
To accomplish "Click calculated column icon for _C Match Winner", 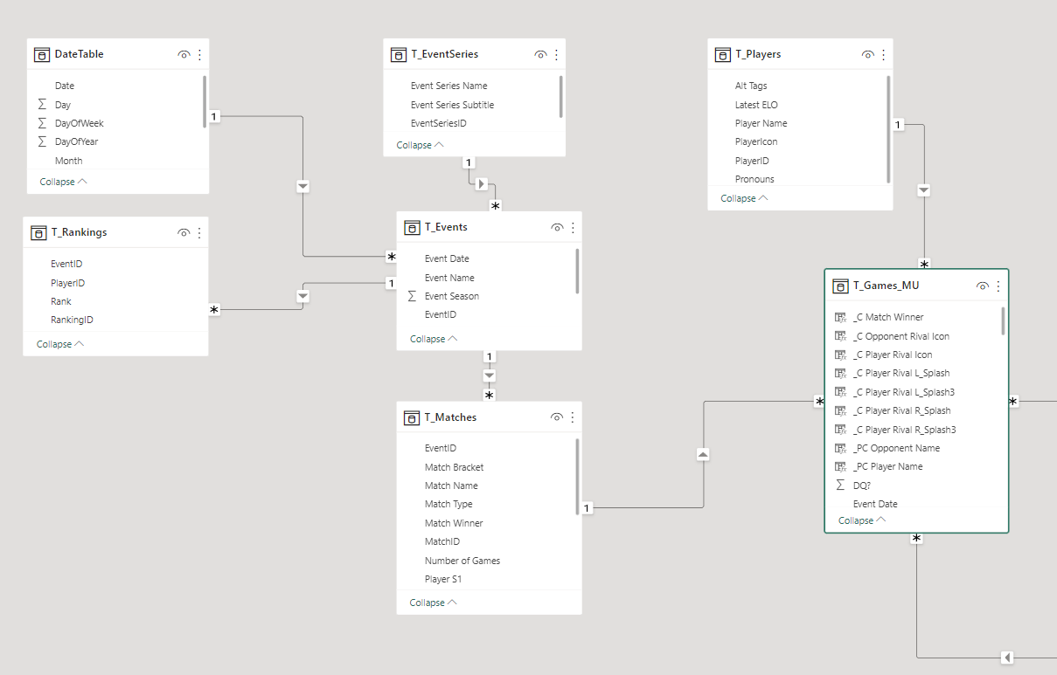I will (840, 317).
